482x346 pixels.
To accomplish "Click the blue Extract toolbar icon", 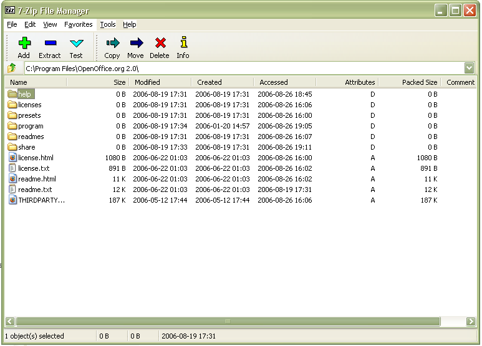I will coord(51,43).
